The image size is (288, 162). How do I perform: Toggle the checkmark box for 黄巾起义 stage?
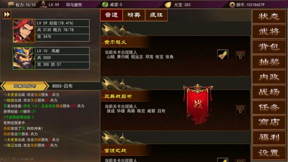[x=223, y=55]
